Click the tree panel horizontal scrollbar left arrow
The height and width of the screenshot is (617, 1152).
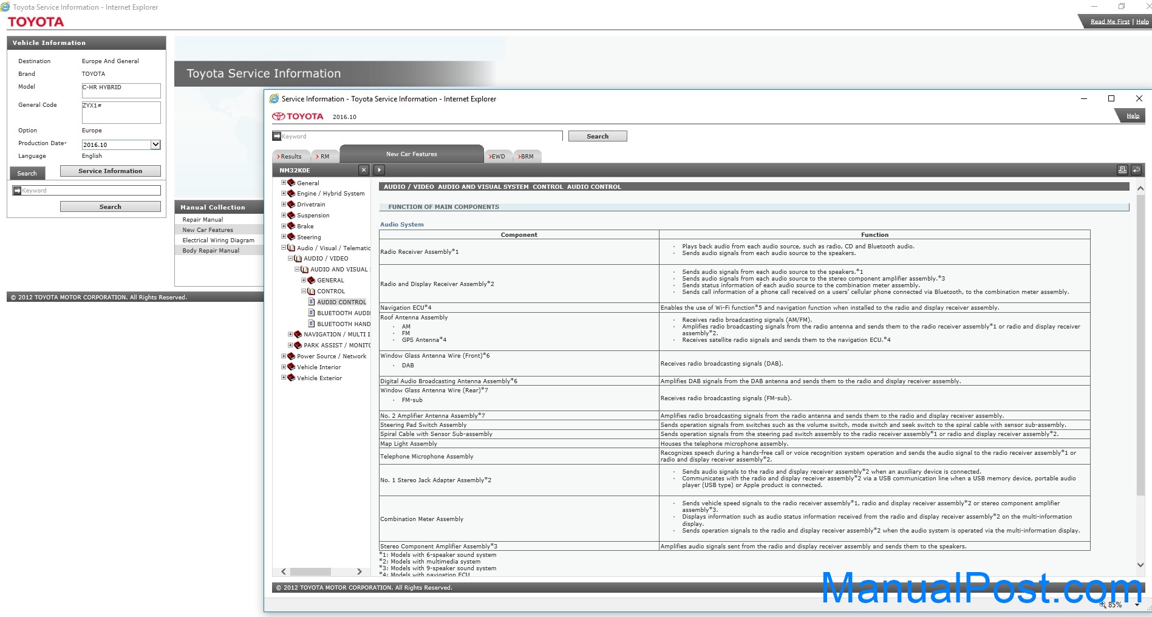[284, 571]
